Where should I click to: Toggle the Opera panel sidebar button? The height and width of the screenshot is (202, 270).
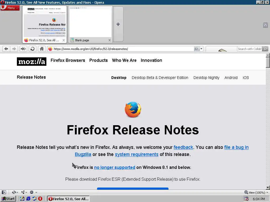point(4,192)
